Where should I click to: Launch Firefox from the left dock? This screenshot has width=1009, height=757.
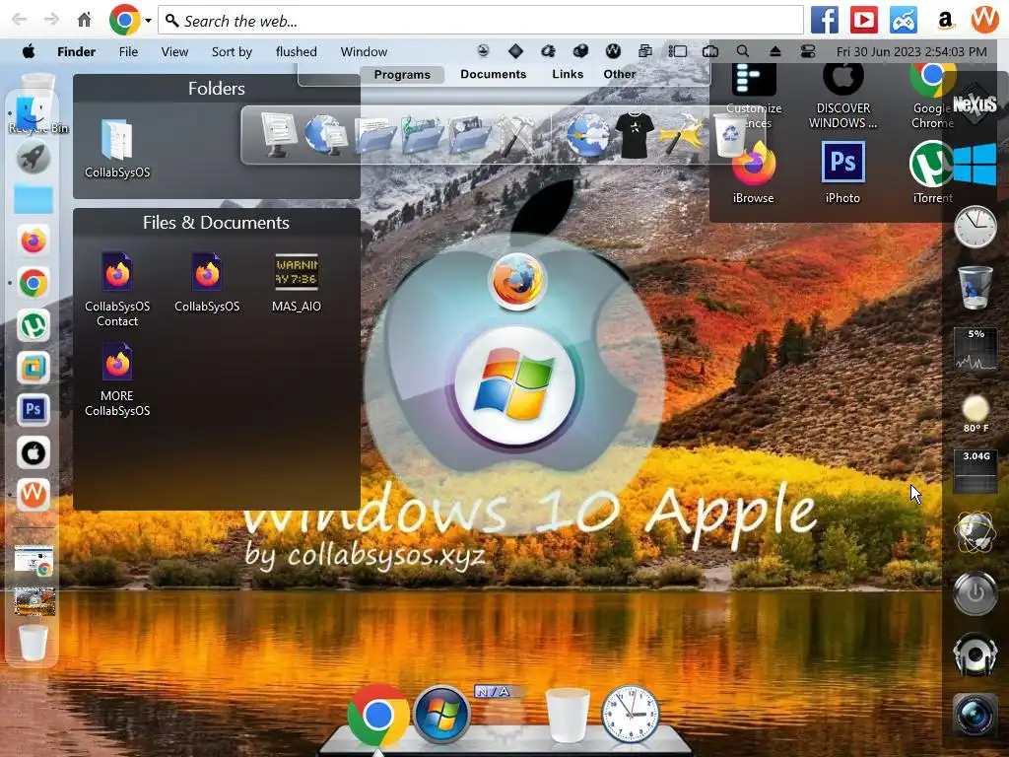click(33, 241)
